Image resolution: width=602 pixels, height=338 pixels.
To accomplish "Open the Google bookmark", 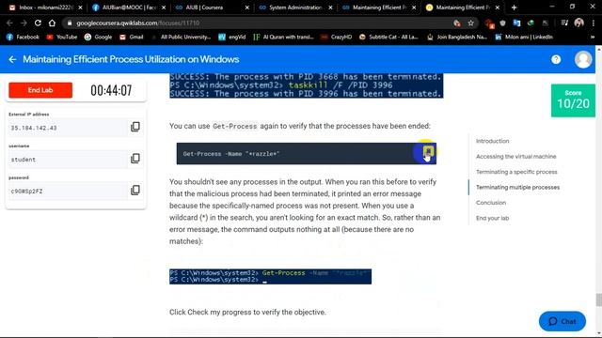I will click(x=98, y=37).
